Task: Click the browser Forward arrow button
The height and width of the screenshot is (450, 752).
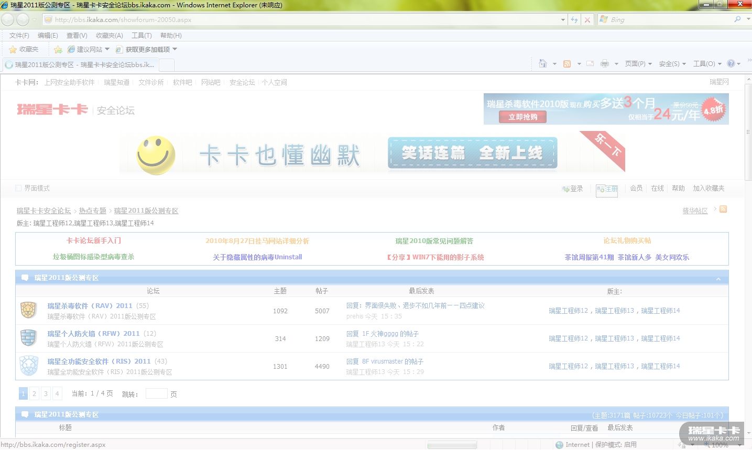Action: 23,20
